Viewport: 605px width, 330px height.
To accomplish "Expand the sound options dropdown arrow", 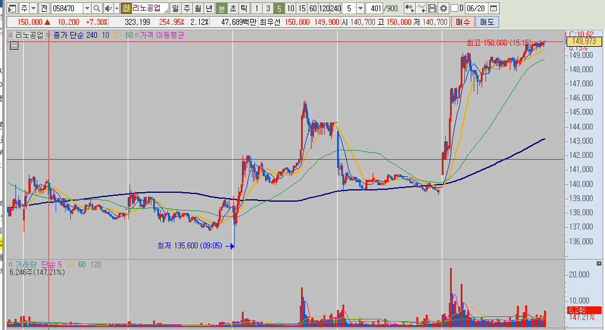I will tap(117, 8).
